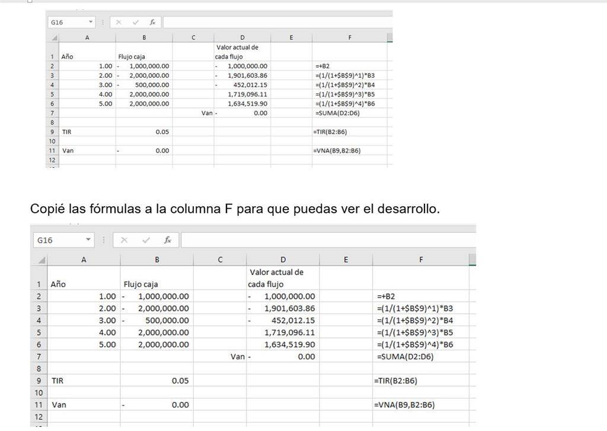Click the '452,012.15' cell in the lower spreadsheet
Image resolution: width=607 pixels, height=431 pixels.
tap(283, 320)
